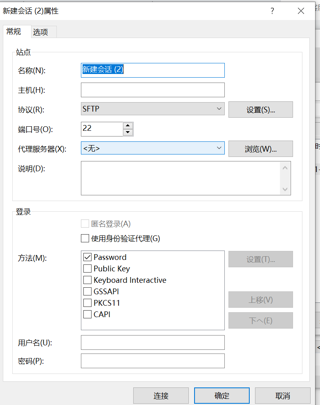320x405 pixels.
Task: Expand the protocol list dropdown arrow
Action: (x=219, y=109)
